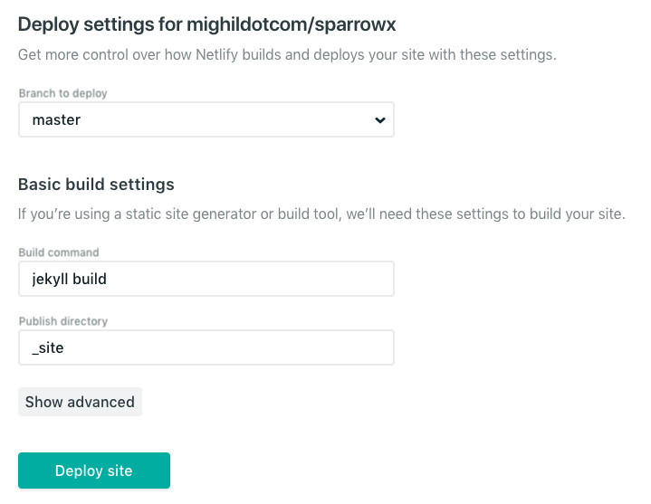Click the empty middle of branch select box
The width and height of the screenshot is (651, 504).
pyautogui.click(x=226, y=119)
